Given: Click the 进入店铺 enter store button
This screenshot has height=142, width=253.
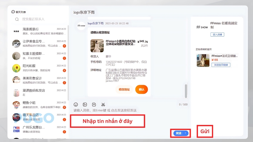Looking at the screenshot, I should coord(217,34).
